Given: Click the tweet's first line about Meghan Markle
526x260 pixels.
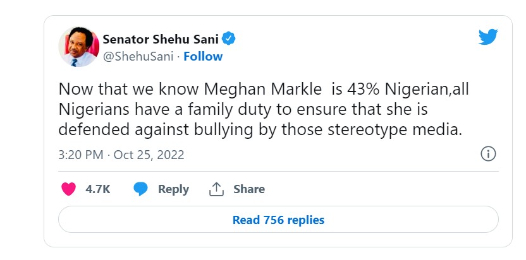Looking at the screenshot, I should point(264,89).
